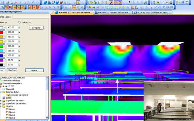Select the zoom magnifier tool
The width and height of the screenshot is (194, 121).
[x=70, y=7]
